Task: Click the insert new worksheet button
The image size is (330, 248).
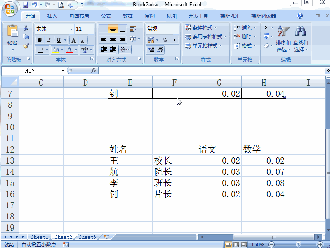Action: [x=106, y=237]
